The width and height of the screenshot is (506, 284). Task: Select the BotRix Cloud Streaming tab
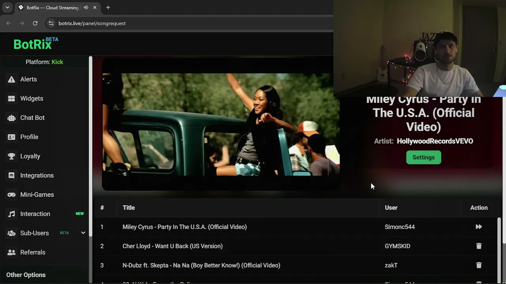coord(58,7)
